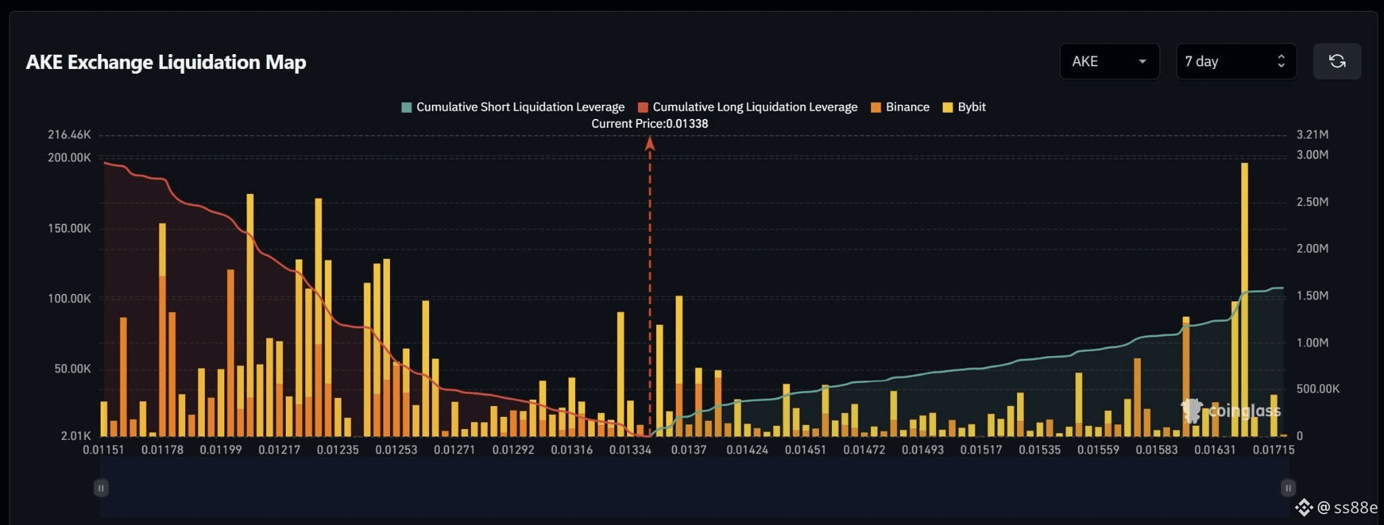The height and width of the screenshot is (525, 1384).
Task: Click the current price arrow marker
Action: click(649, 143)
